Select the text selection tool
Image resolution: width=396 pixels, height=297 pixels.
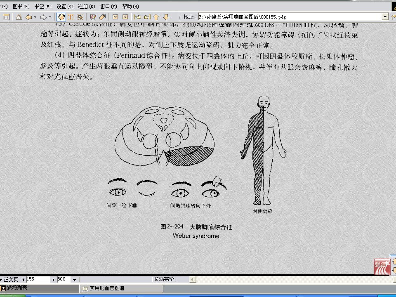71,17
